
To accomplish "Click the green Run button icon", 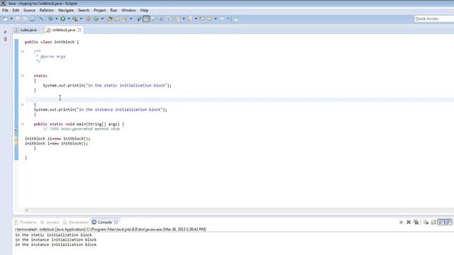I will point(62,19).
